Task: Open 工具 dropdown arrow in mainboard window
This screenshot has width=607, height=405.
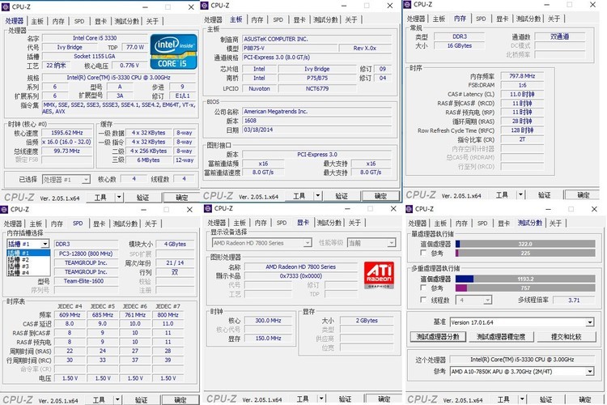Action: 318,195
